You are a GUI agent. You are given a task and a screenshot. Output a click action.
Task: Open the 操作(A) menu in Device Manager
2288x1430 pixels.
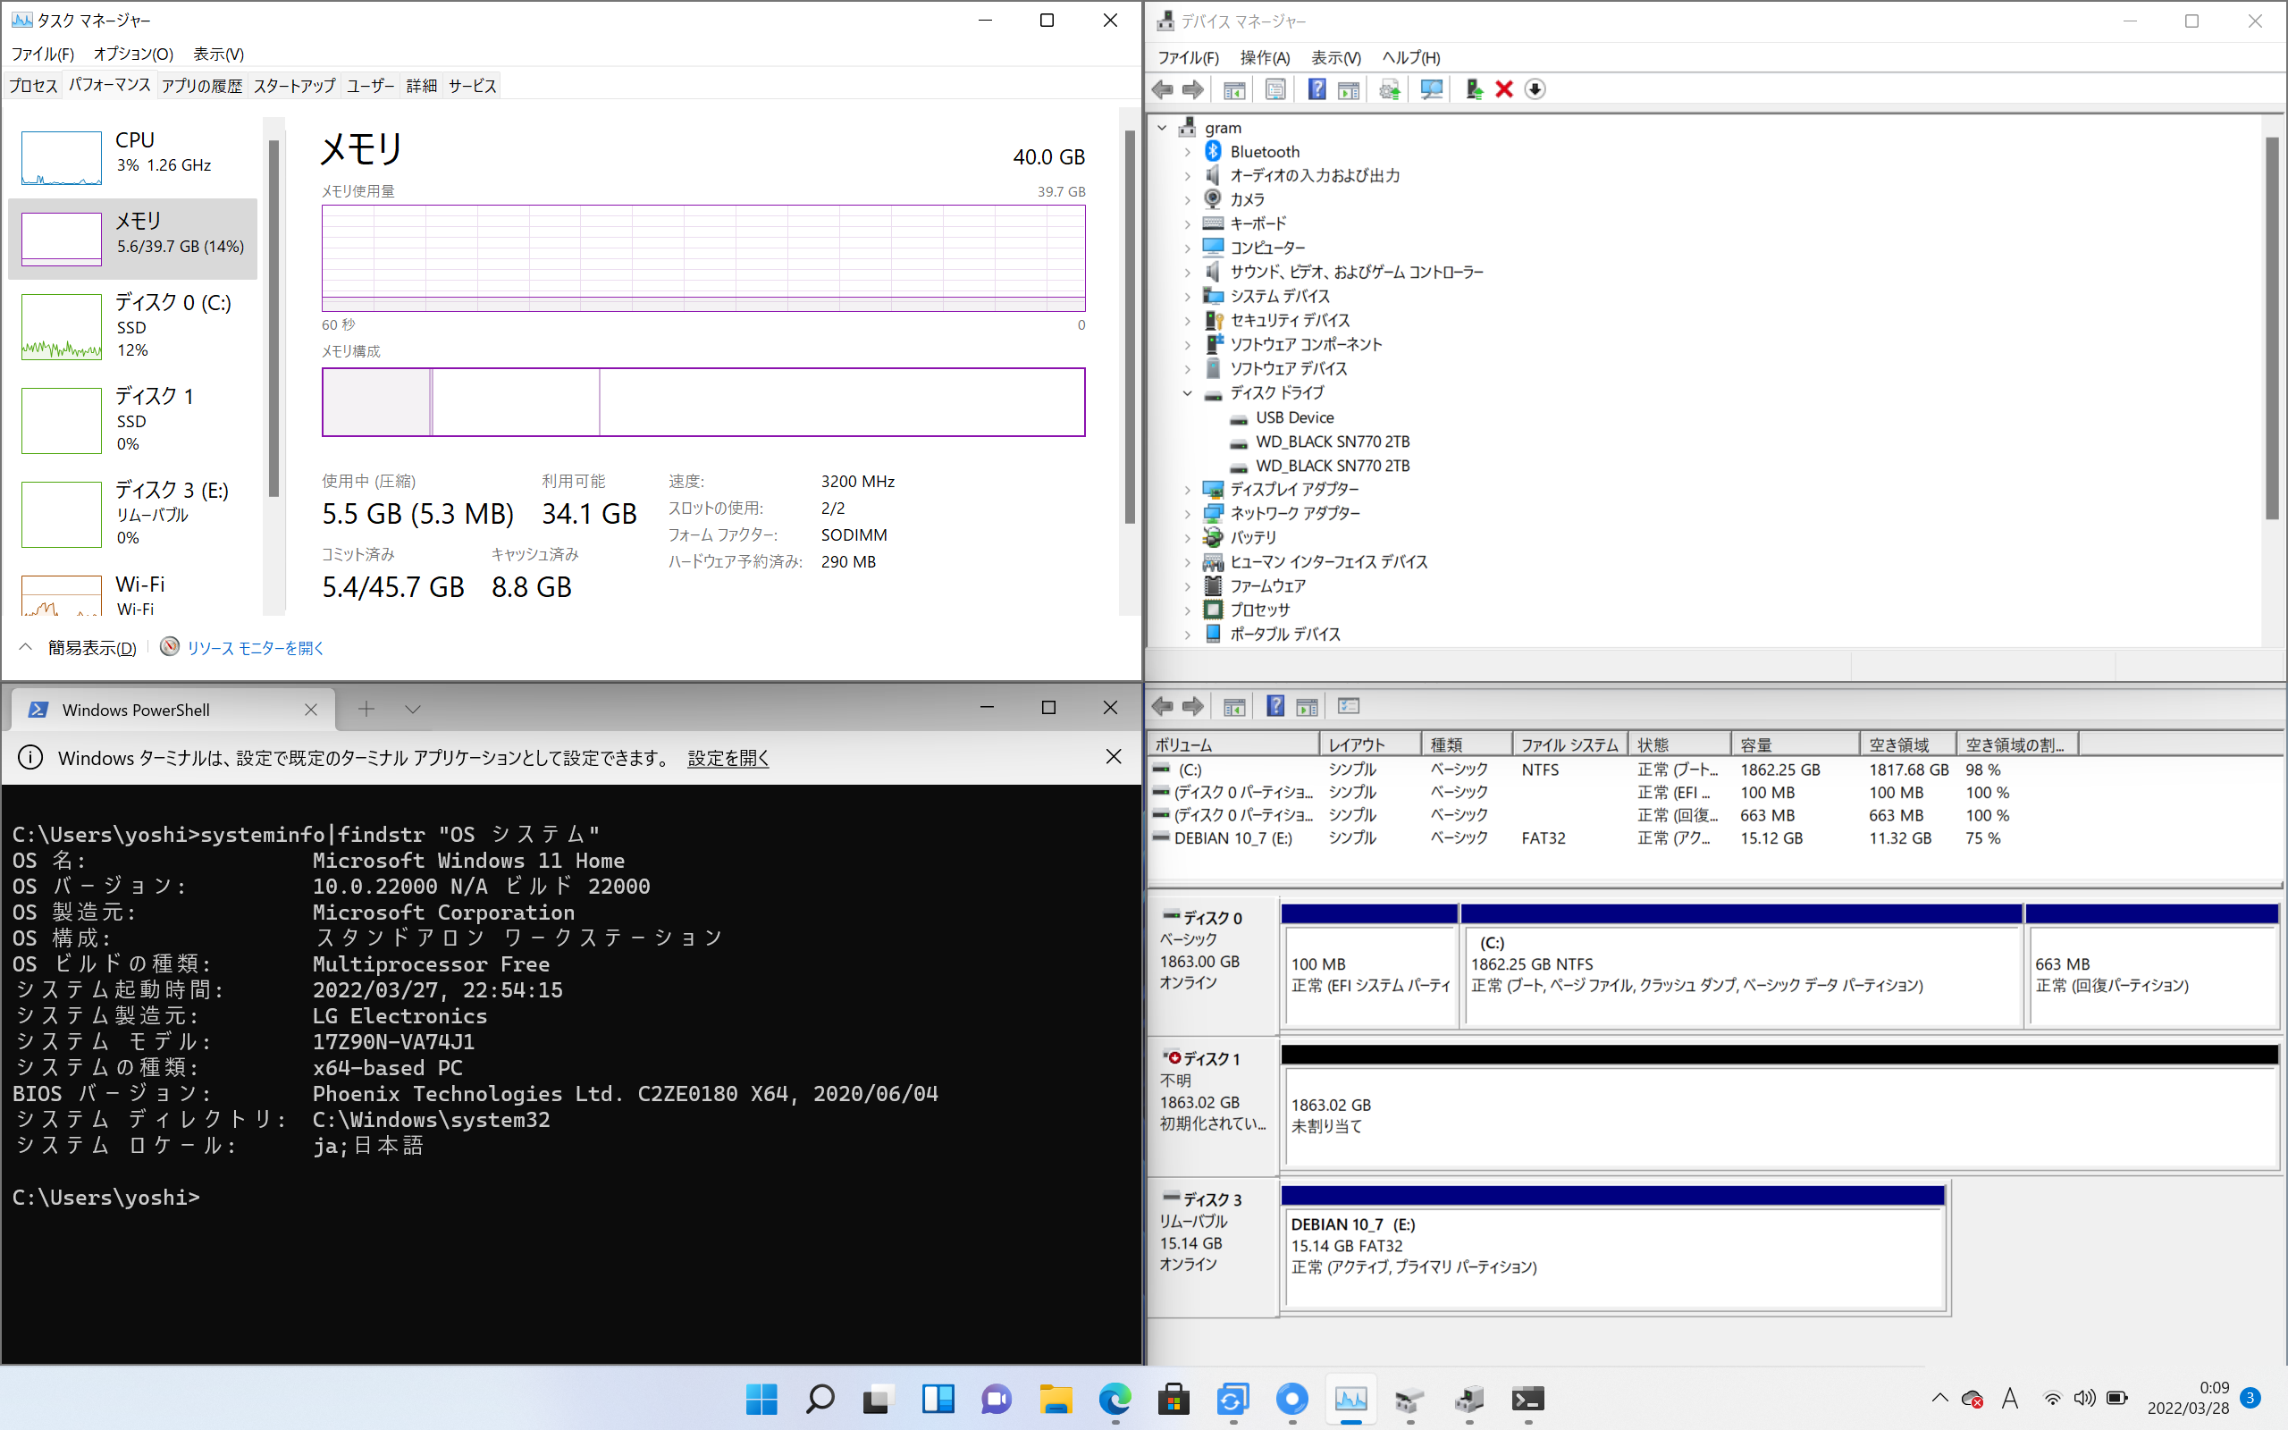pos(1264,58)
